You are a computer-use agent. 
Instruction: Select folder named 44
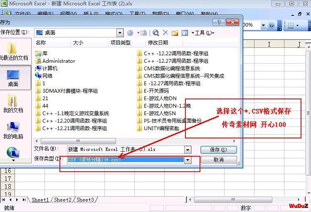coord(42,106)
